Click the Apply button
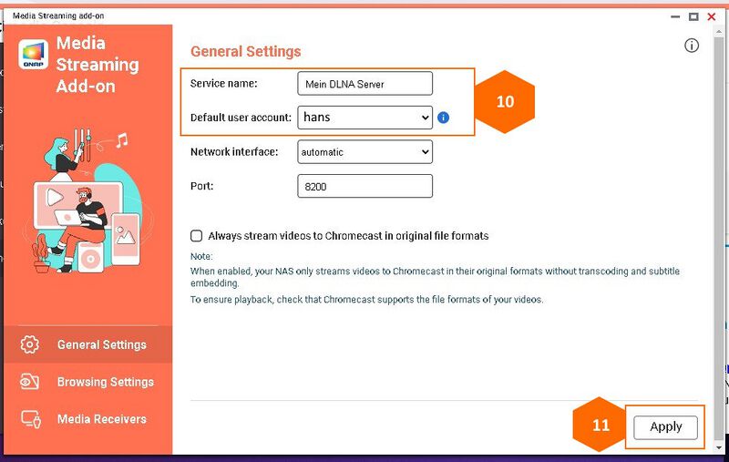Image resolution: width=729 pixels, height=462 pixels. point(665,427)
